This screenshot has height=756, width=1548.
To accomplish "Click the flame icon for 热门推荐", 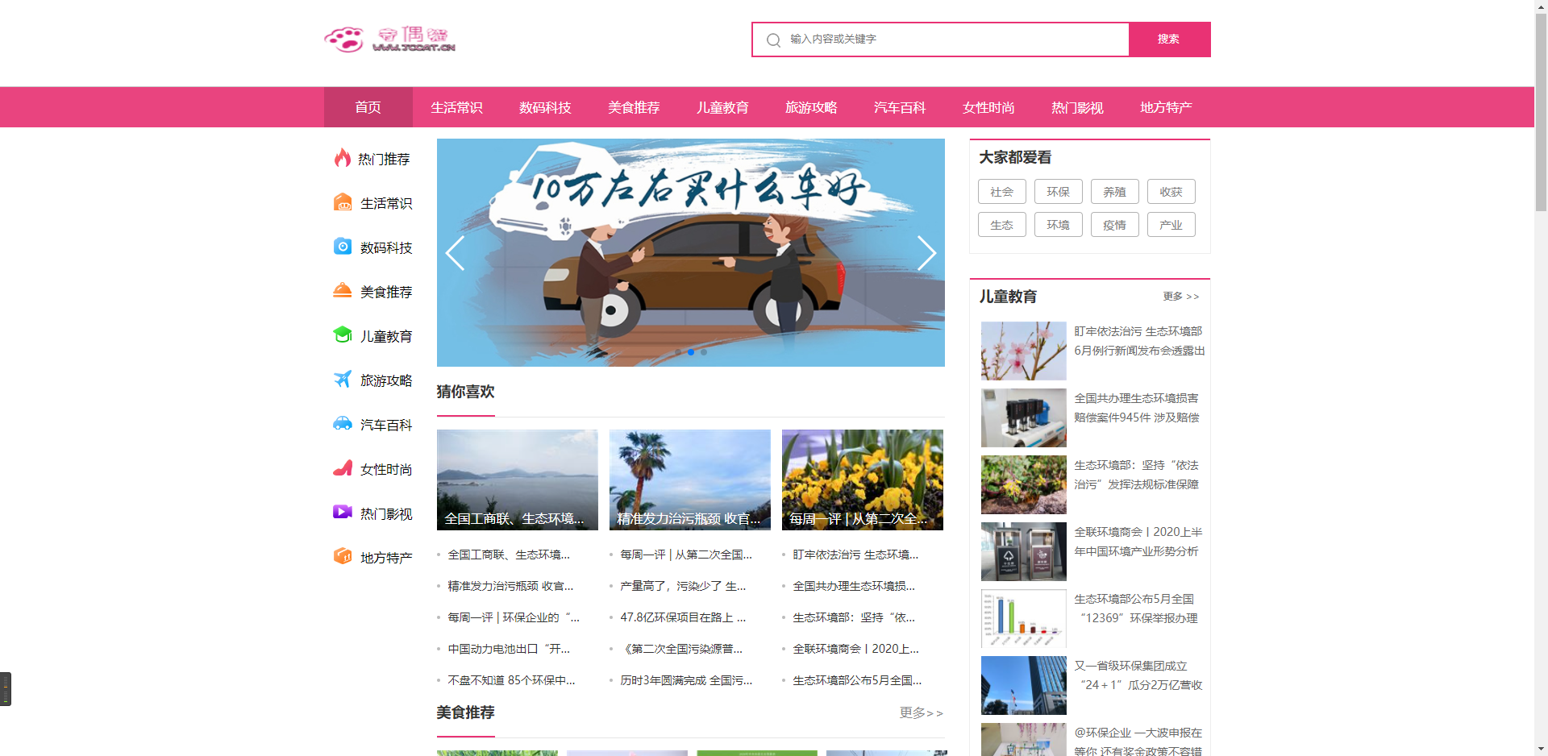I will pos(343,158).
